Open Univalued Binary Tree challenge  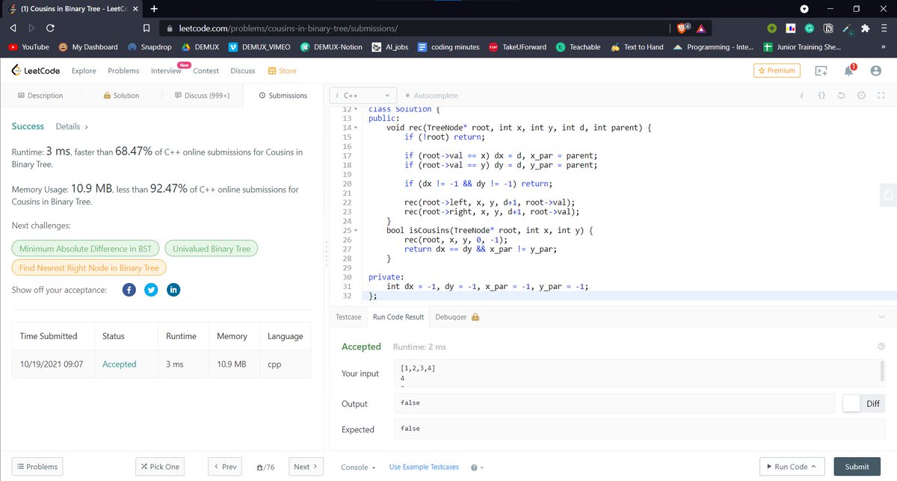pyautogui.click(x=212, y=249)
